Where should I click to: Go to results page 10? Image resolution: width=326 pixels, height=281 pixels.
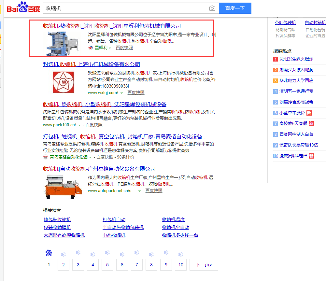click(x=181, y=265)
